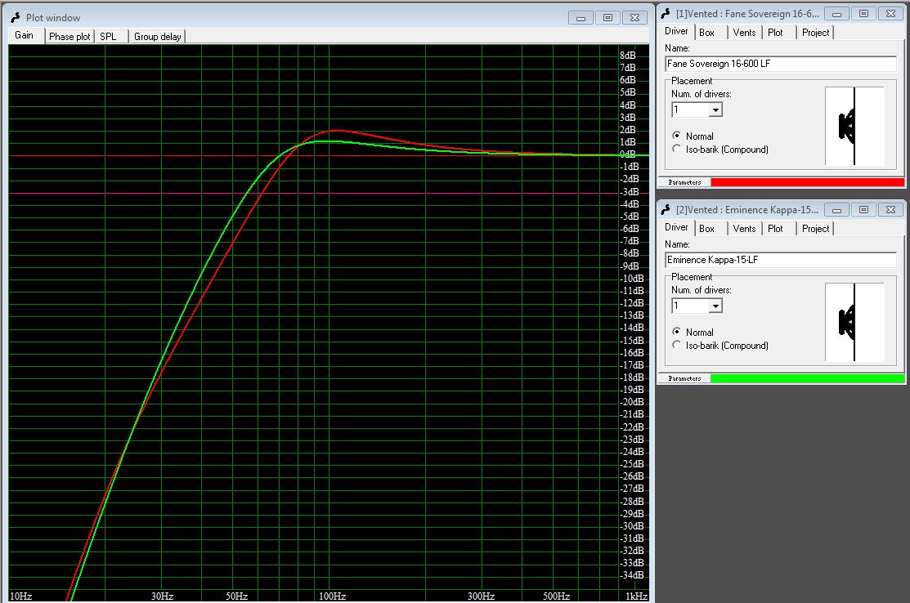Click the Fane Sovereign driver placement image

854,126
